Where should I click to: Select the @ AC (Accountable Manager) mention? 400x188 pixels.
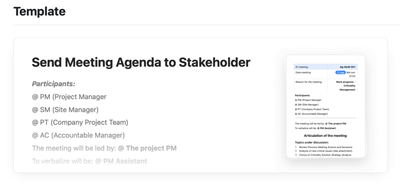78,135
